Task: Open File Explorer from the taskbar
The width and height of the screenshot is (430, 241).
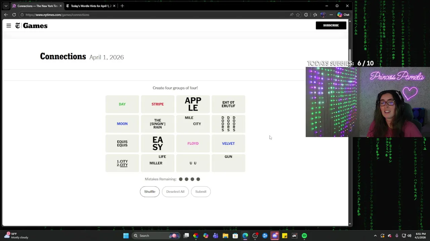Action: point(225,236)
